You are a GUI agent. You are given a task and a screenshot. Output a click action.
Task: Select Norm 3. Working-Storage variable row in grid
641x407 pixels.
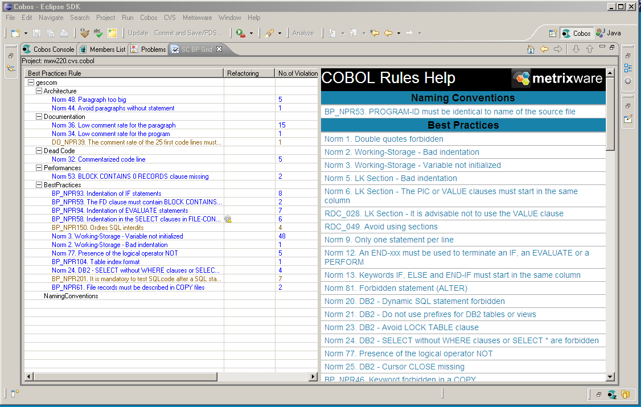[117, 236]
